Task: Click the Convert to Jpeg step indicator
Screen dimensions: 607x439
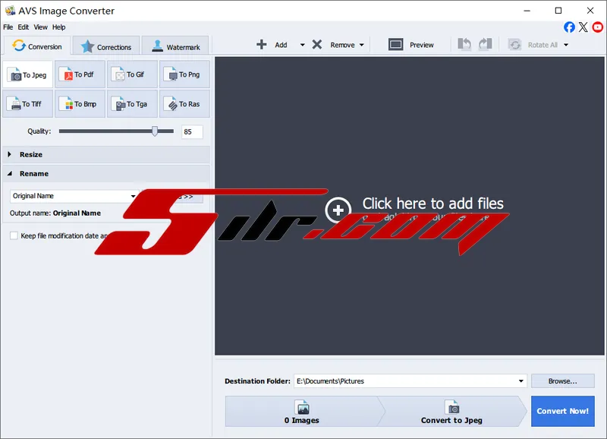Action: tap(451, 412)
